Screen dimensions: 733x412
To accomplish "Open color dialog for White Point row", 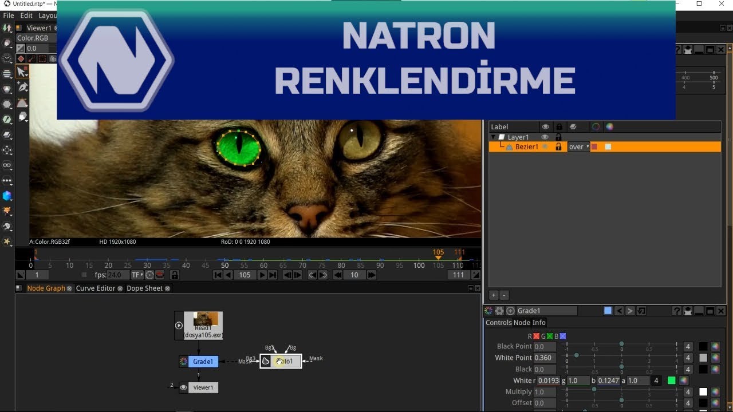I will click(715, 358).
